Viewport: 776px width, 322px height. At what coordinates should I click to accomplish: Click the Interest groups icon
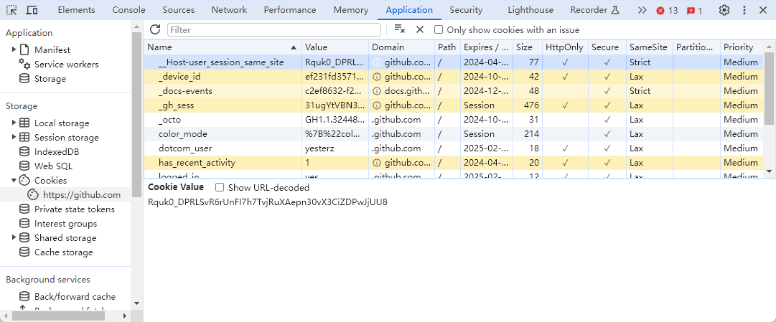pyautogui.click(x=24, y=224)
